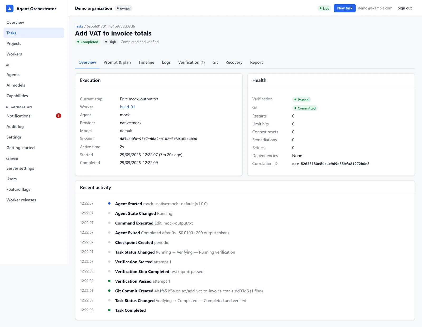Select Tasks in the sidebar
The width and height of the screenshot is (422, 327).
tap(34, 33)
